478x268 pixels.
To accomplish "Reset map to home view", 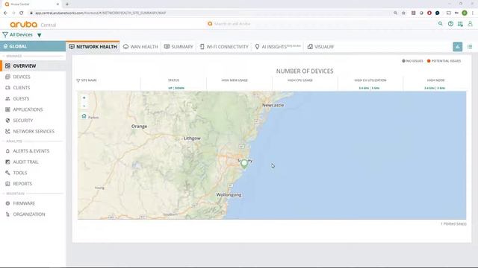I will click(84, 116).
